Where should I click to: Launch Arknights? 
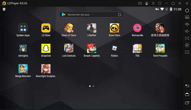[x=23, y=48]
